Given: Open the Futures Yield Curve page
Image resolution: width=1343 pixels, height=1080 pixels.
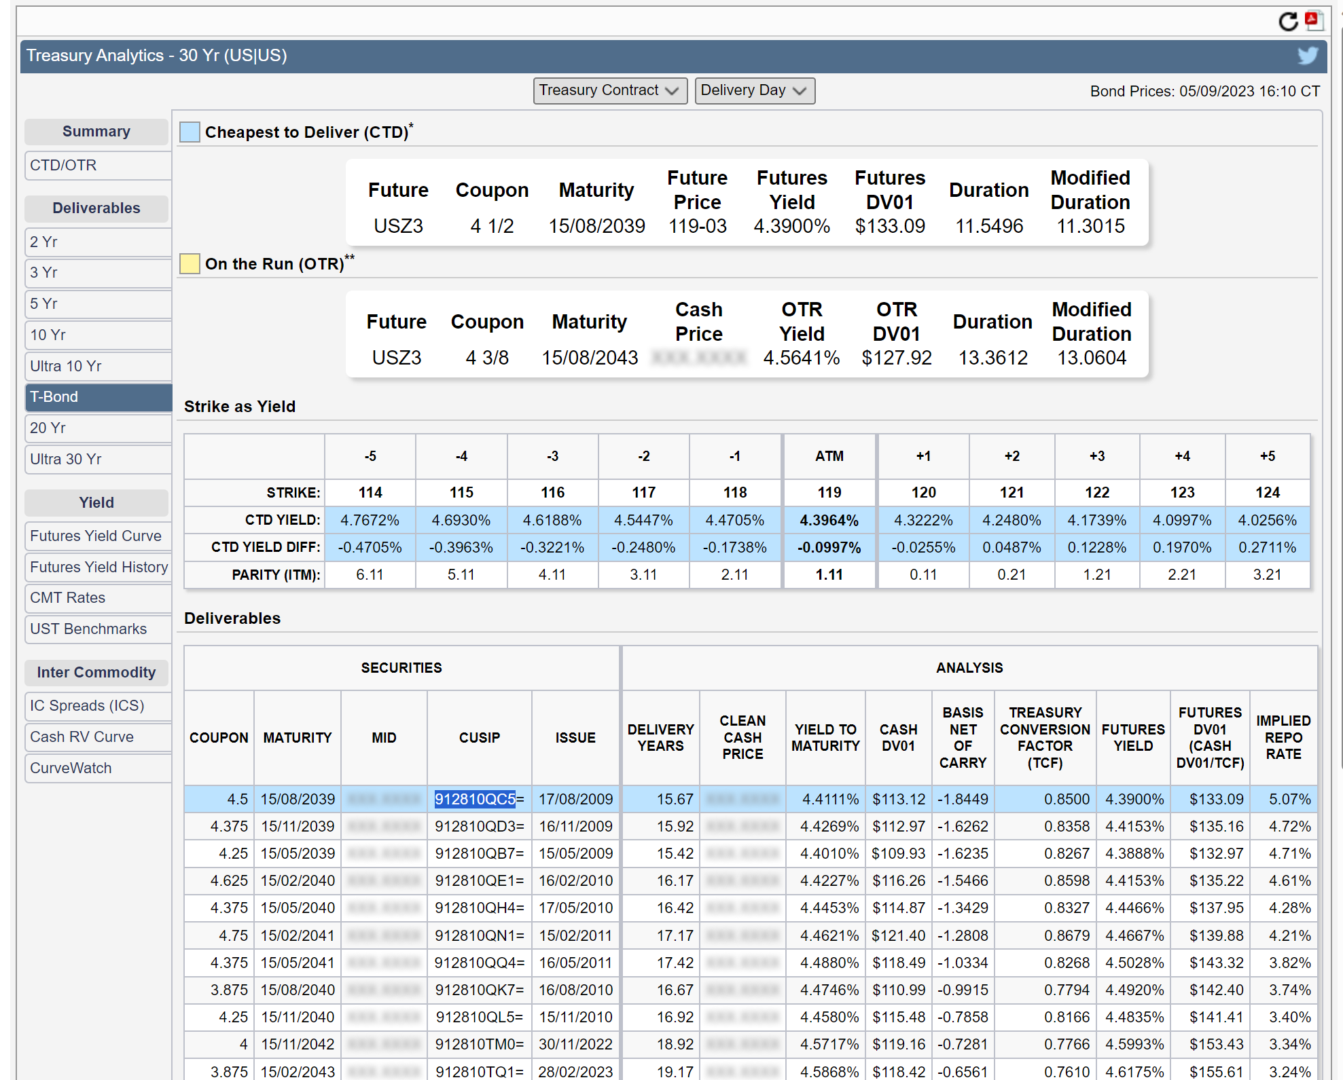Looking at the screenshot, I should 97,536.
